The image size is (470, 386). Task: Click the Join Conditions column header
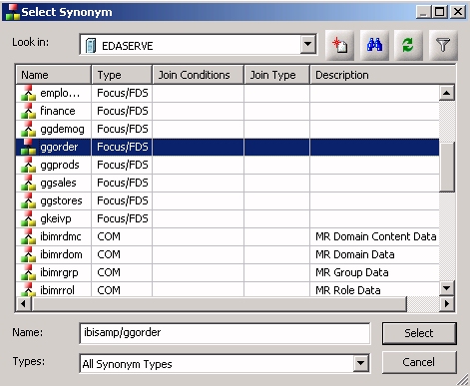pyautogui.click(x=198, y=75)
